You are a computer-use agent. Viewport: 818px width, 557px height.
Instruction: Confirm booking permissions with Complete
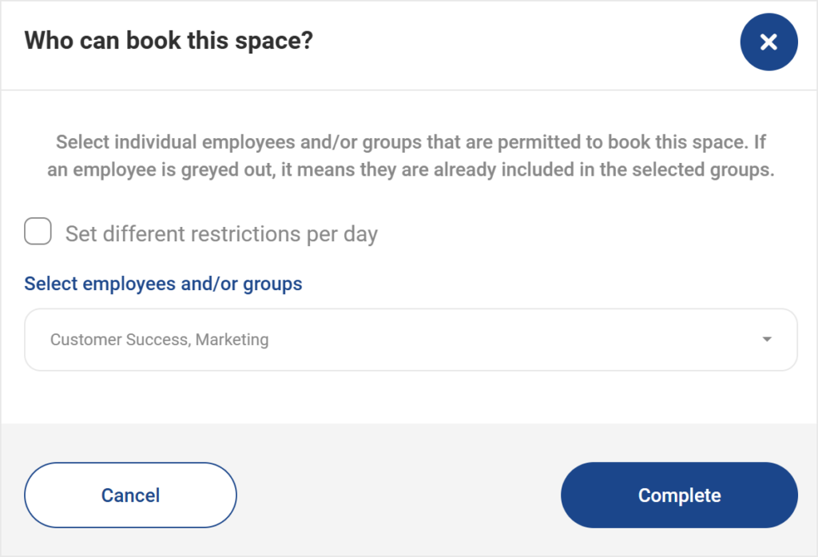point(679,495)
